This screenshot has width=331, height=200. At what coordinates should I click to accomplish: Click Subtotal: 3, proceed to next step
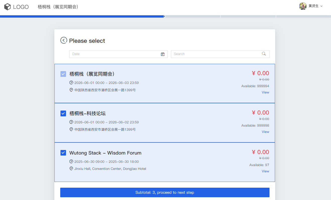(x=165, y=192)
